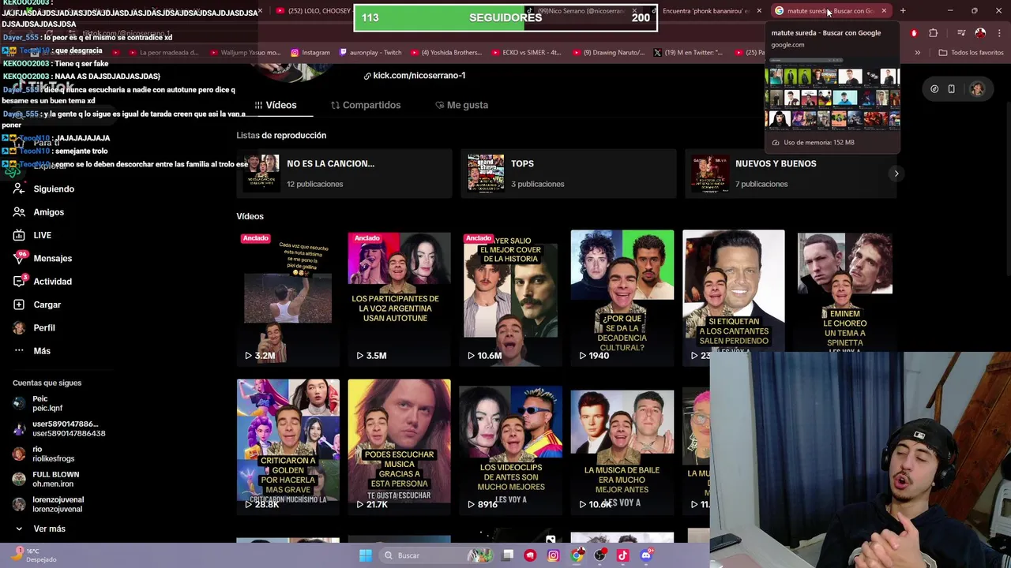Open the M en Twitter bookmark

(x=688, y=53)
